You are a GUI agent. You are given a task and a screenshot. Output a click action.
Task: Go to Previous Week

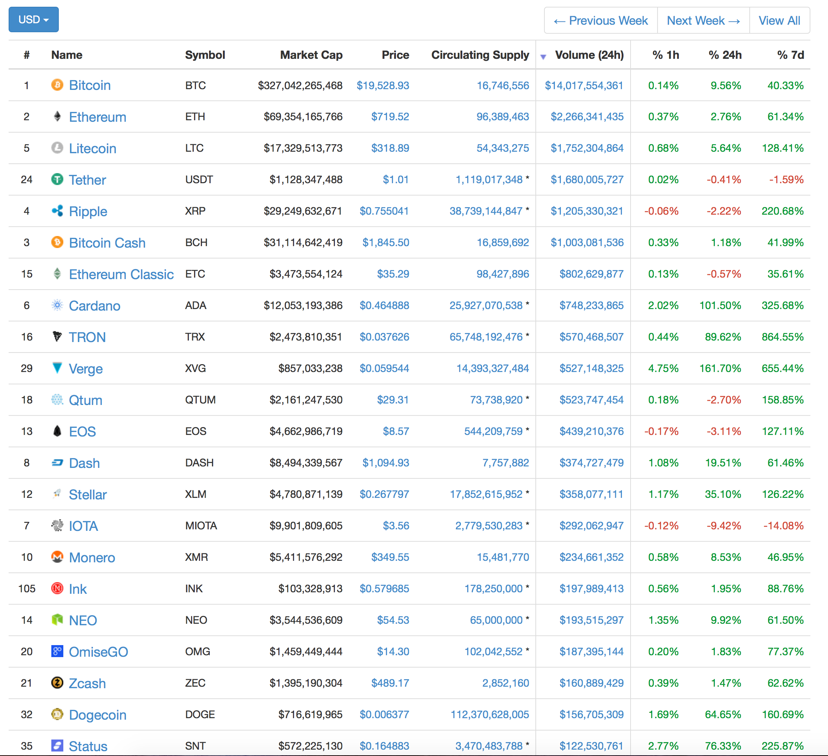(601, 21)
